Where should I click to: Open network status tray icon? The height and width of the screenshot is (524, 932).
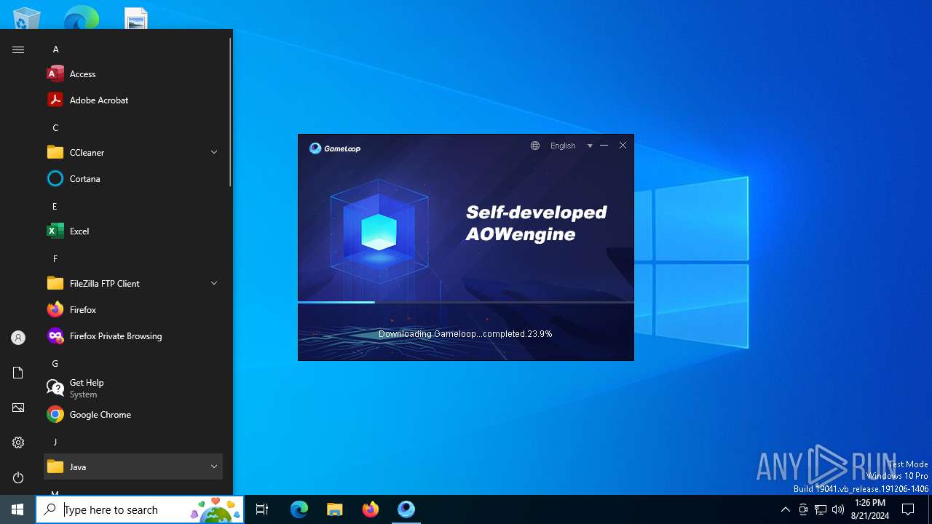click(x=821, y=509)
